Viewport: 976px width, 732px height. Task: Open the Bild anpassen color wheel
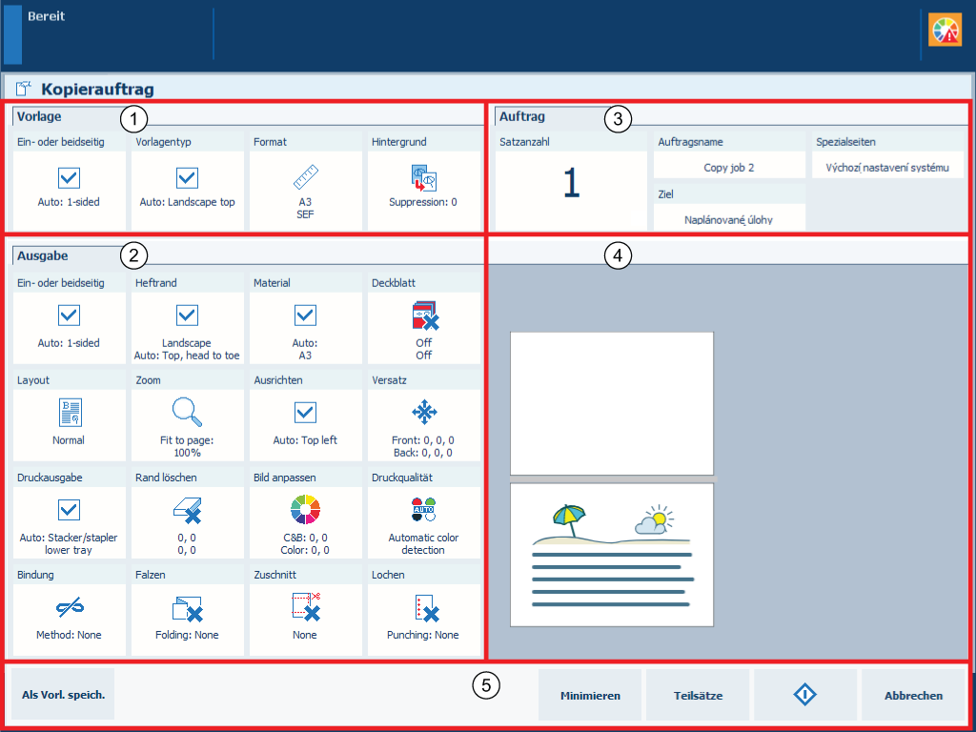pyautogui.click(x=306, y=510)
